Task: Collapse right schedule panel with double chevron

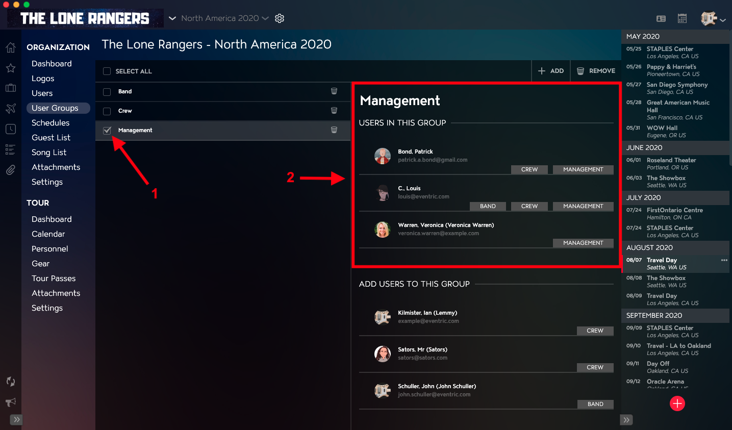Action: coord(626,420)
